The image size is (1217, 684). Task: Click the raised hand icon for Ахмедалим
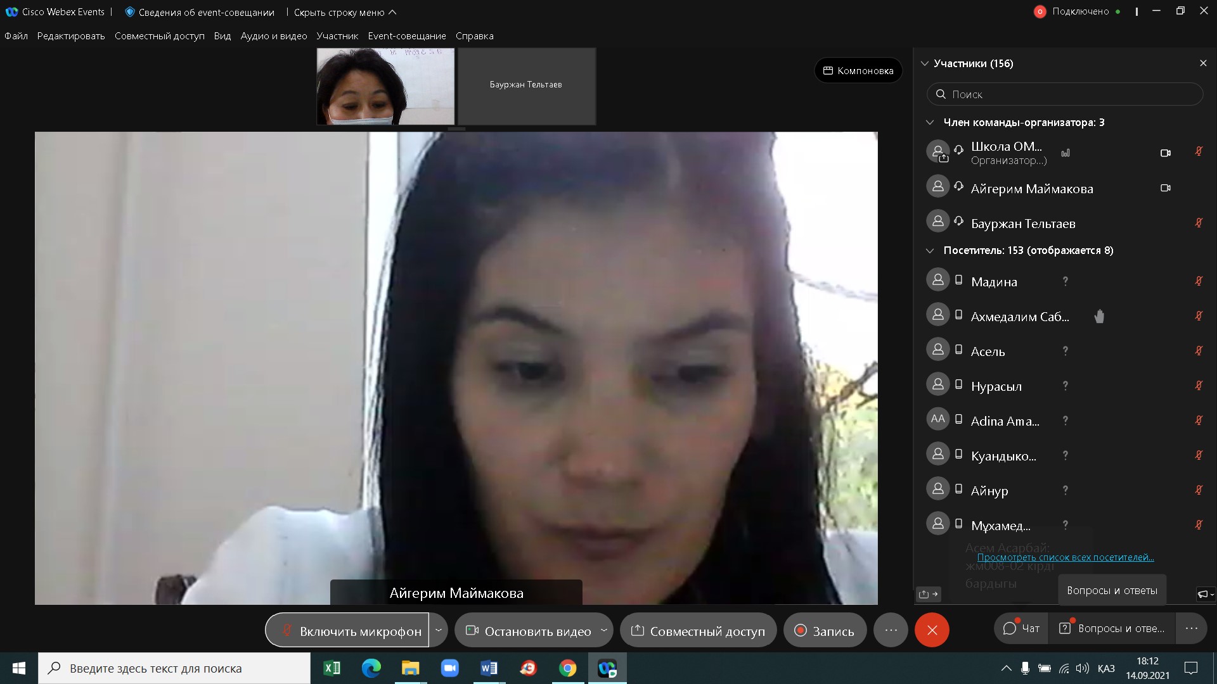1099,316
